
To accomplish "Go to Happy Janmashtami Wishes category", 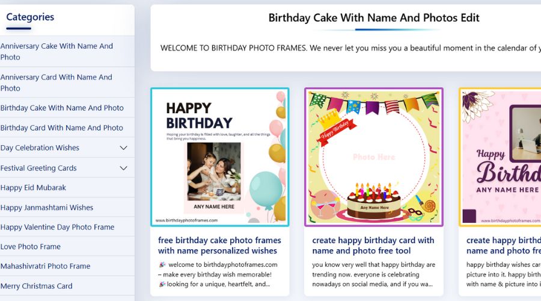I will [x=46, y=207].
